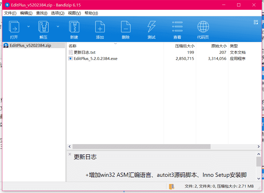Open the 视图(V) menu
This screenshot has height=193, width=264.
pos(74,13)
